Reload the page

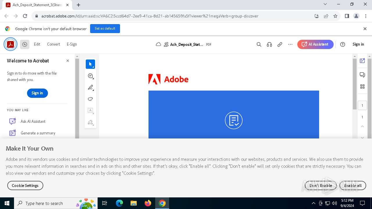tap(25, 16)
